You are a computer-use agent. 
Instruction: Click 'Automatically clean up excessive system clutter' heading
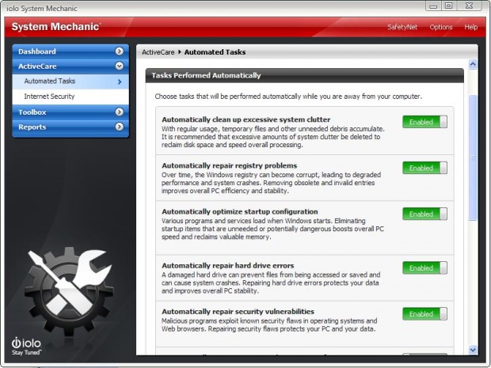tap(246, 120)
